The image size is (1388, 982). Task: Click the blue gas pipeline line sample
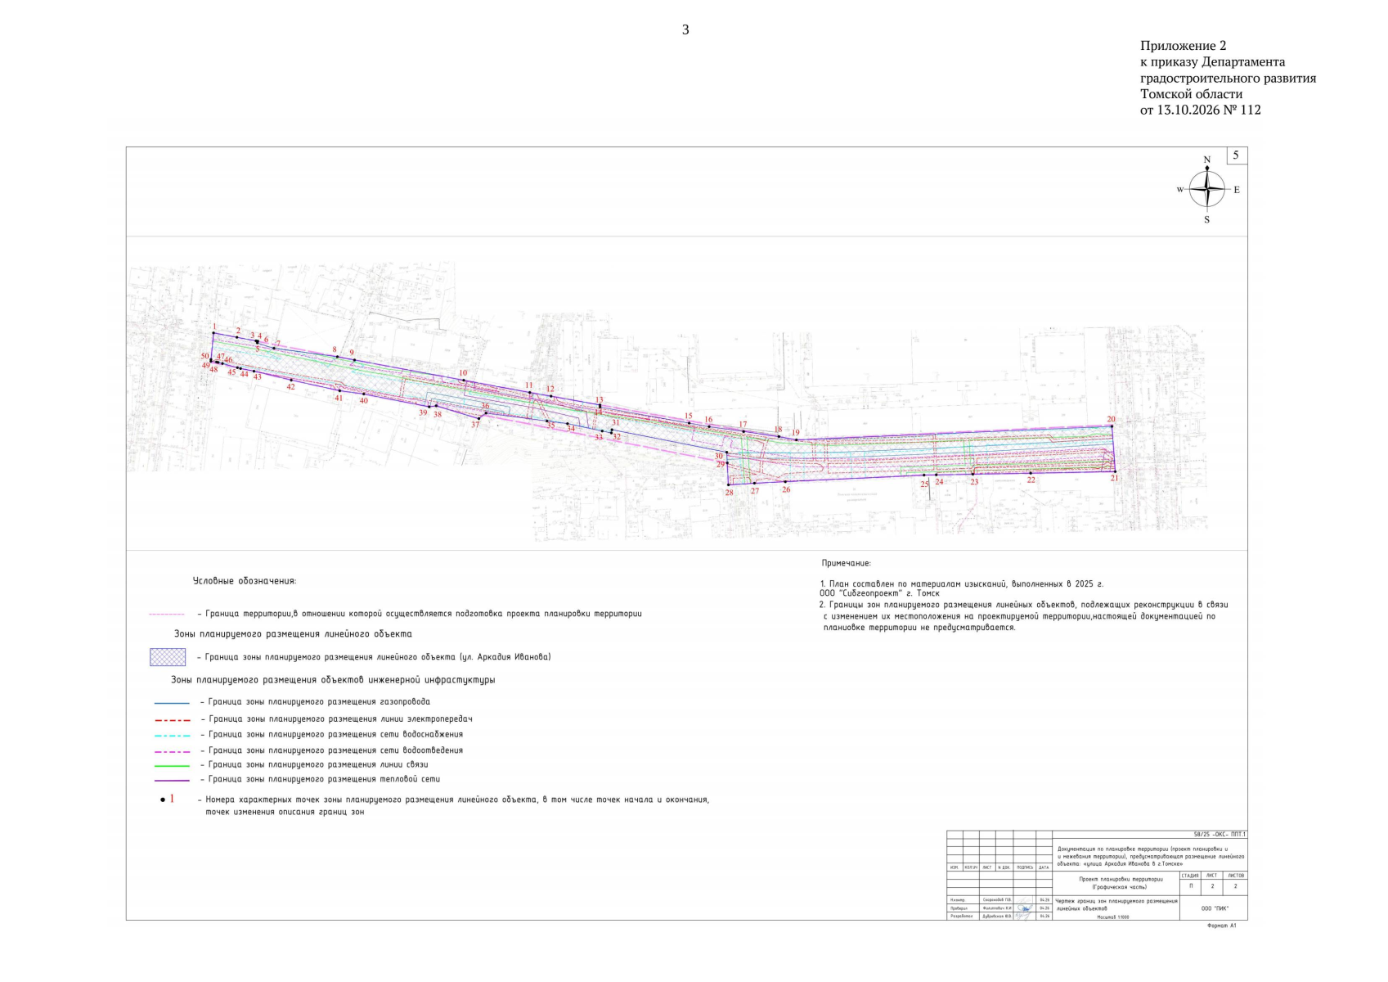click(172, 703)
